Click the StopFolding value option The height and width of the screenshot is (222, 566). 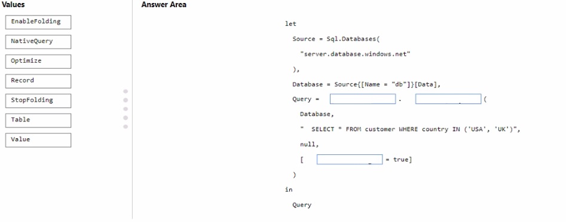click(38, 101)
